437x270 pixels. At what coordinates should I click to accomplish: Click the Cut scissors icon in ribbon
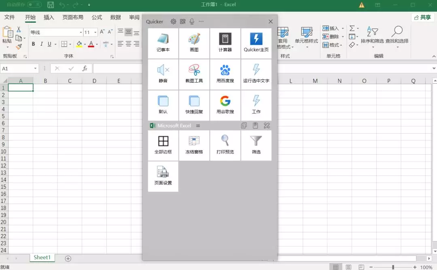tap(19, 29)
